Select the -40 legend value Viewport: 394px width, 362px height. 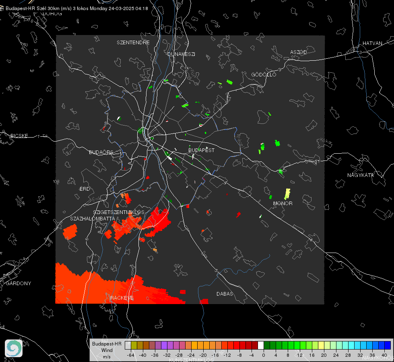pos(143,355)
